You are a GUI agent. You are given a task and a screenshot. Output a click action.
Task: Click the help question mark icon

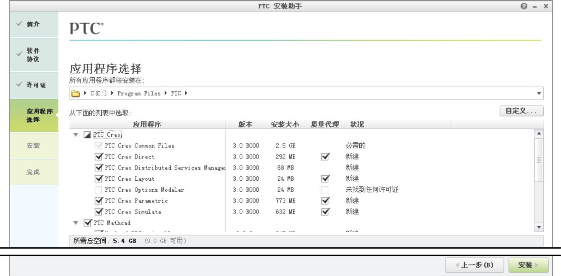click(524, 6)
